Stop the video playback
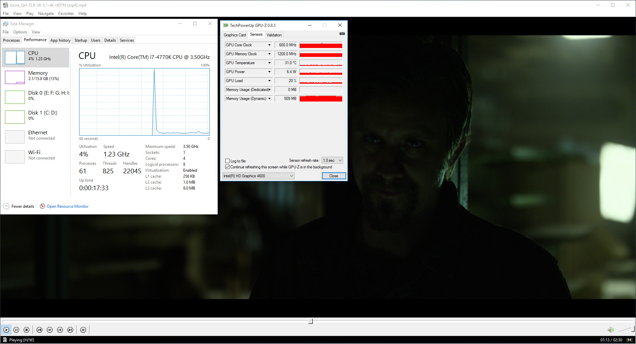Viewport: 636px width, 344px height. (x=26, y=330)
